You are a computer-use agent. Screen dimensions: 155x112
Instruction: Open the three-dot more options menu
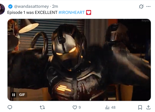(148, 7)
